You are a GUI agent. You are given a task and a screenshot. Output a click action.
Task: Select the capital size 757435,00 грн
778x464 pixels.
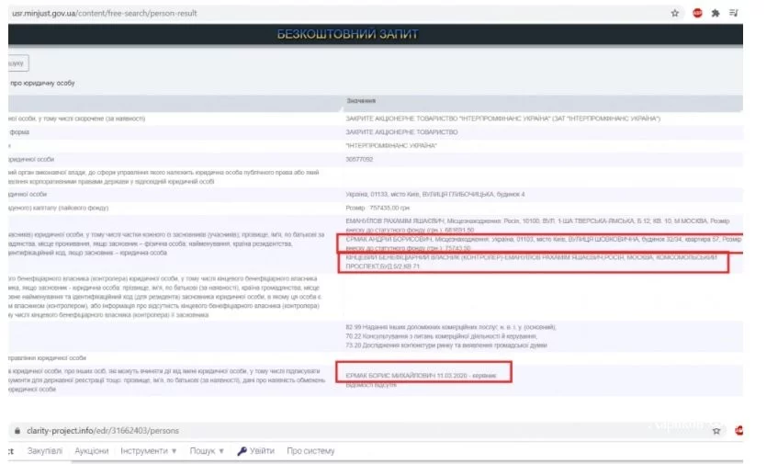pos(378,208)
